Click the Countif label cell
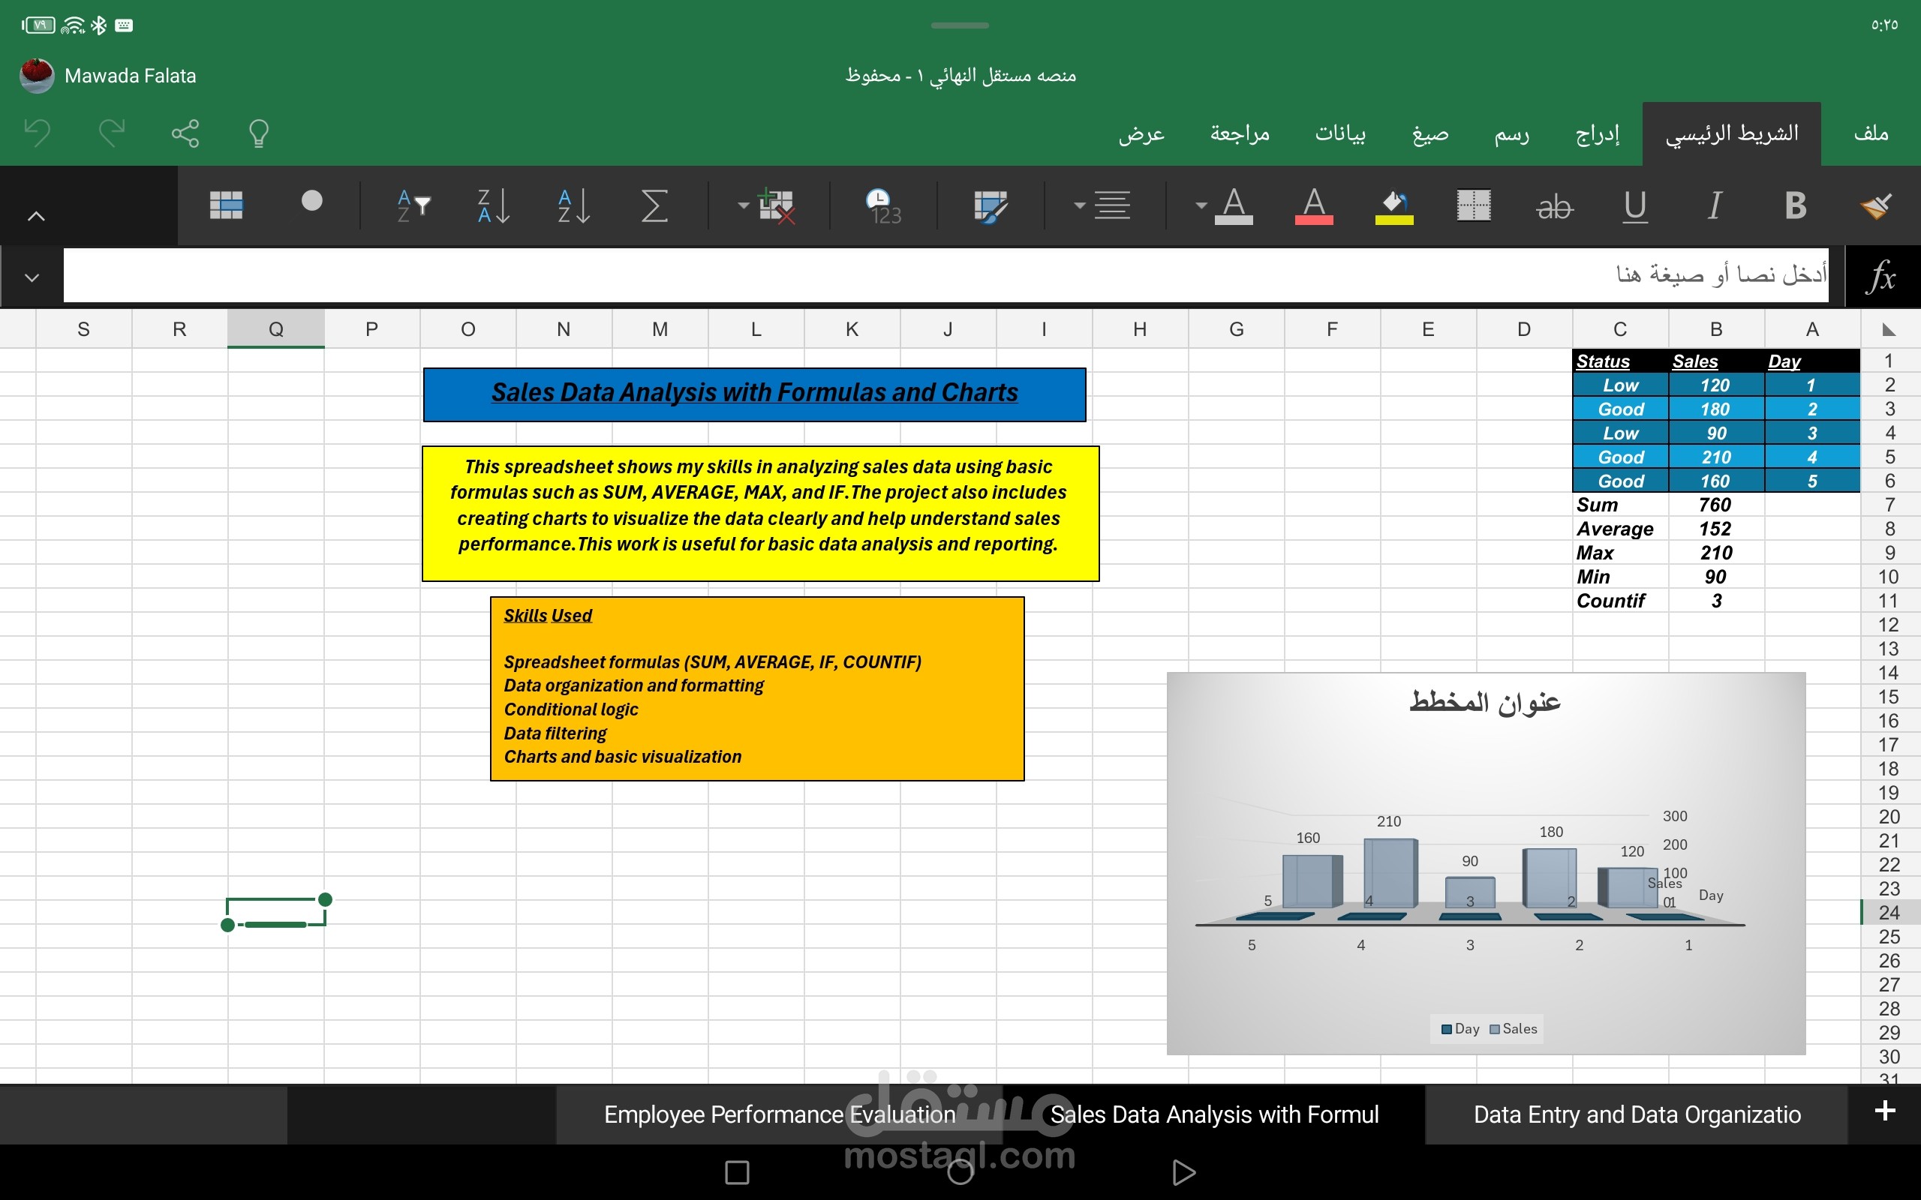This screenshot has width=1921, height=1200. click(x=1620, y=601)
